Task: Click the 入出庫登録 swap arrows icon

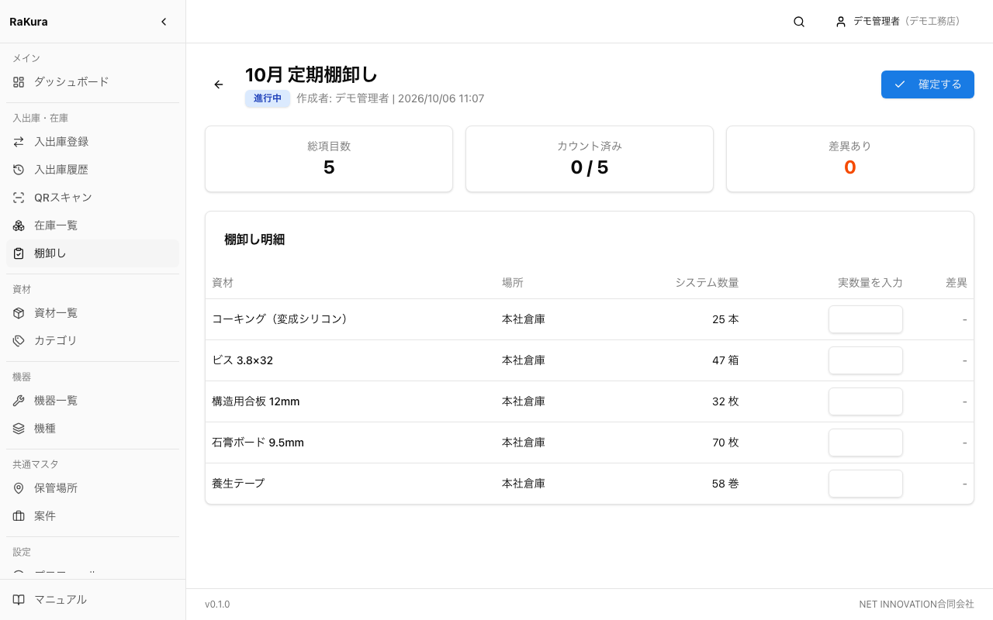Action: (19, 142)
